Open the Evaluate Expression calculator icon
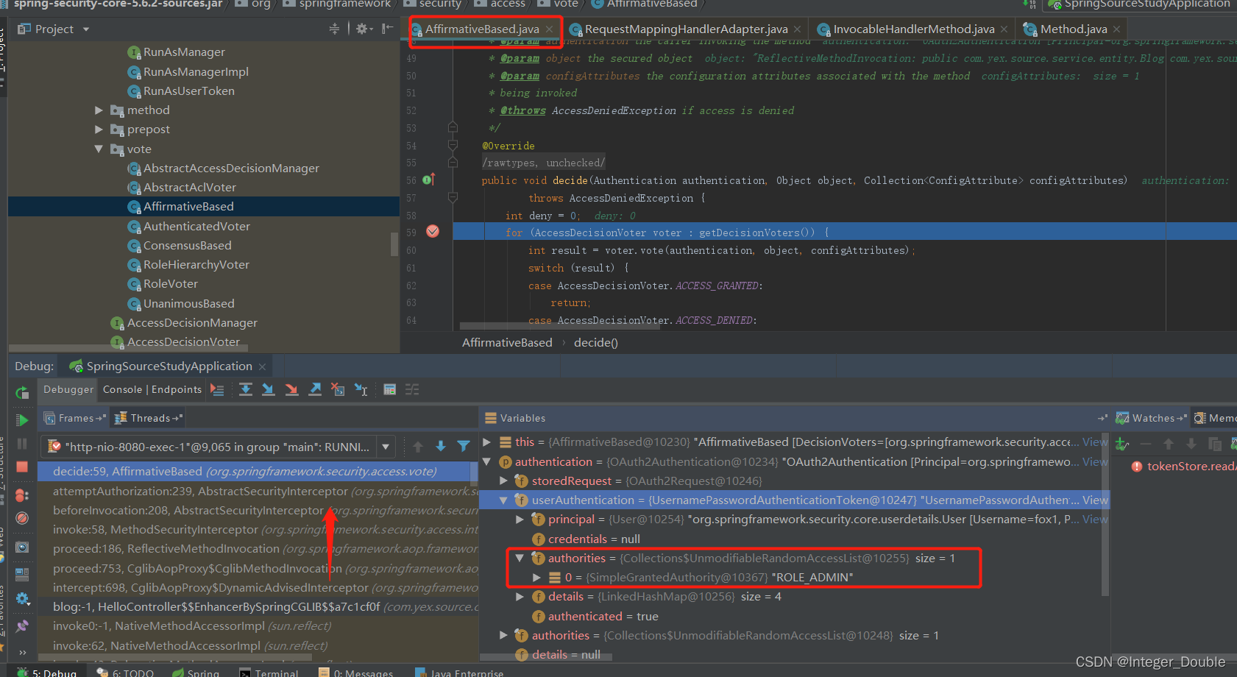The image size is (1237, 677). pos(389,389)
